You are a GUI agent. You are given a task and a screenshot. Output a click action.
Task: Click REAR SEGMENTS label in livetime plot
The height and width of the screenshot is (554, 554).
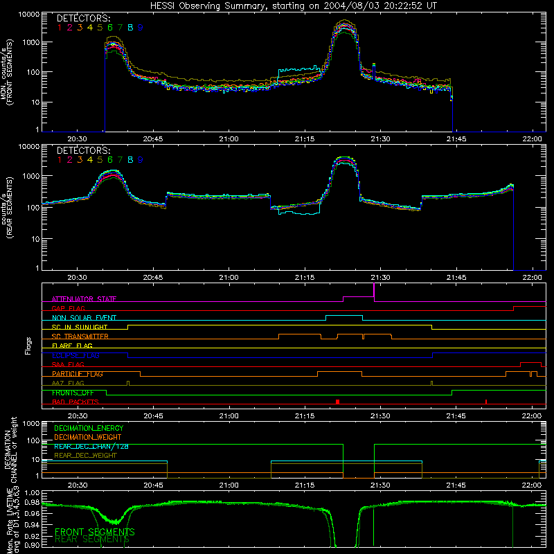92,539
